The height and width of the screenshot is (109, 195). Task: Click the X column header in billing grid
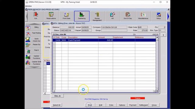coord(54,37)
